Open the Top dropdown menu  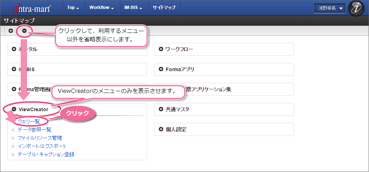[x=73, y=8]
